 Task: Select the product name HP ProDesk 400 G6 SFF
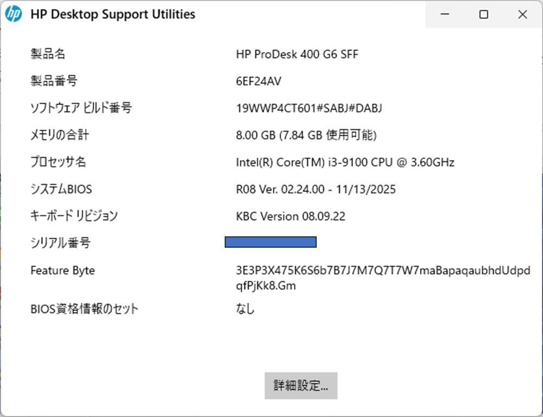tap(297, 54)
